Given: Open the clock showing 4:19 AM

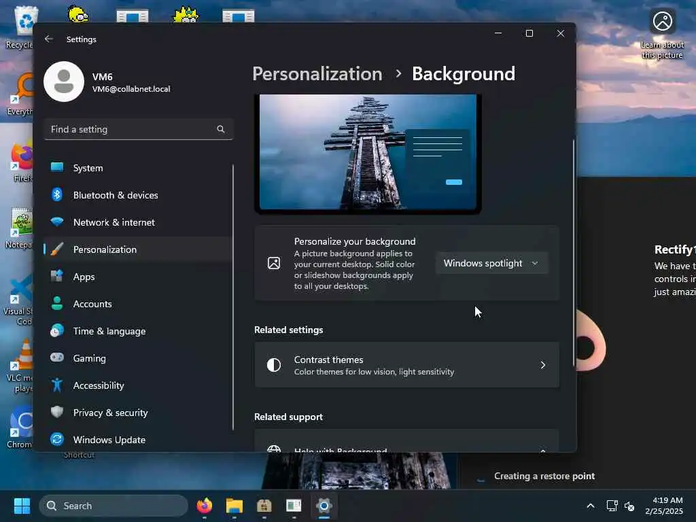Looking at the screenshot, I should pyautogui.click(x=665, y=506).
